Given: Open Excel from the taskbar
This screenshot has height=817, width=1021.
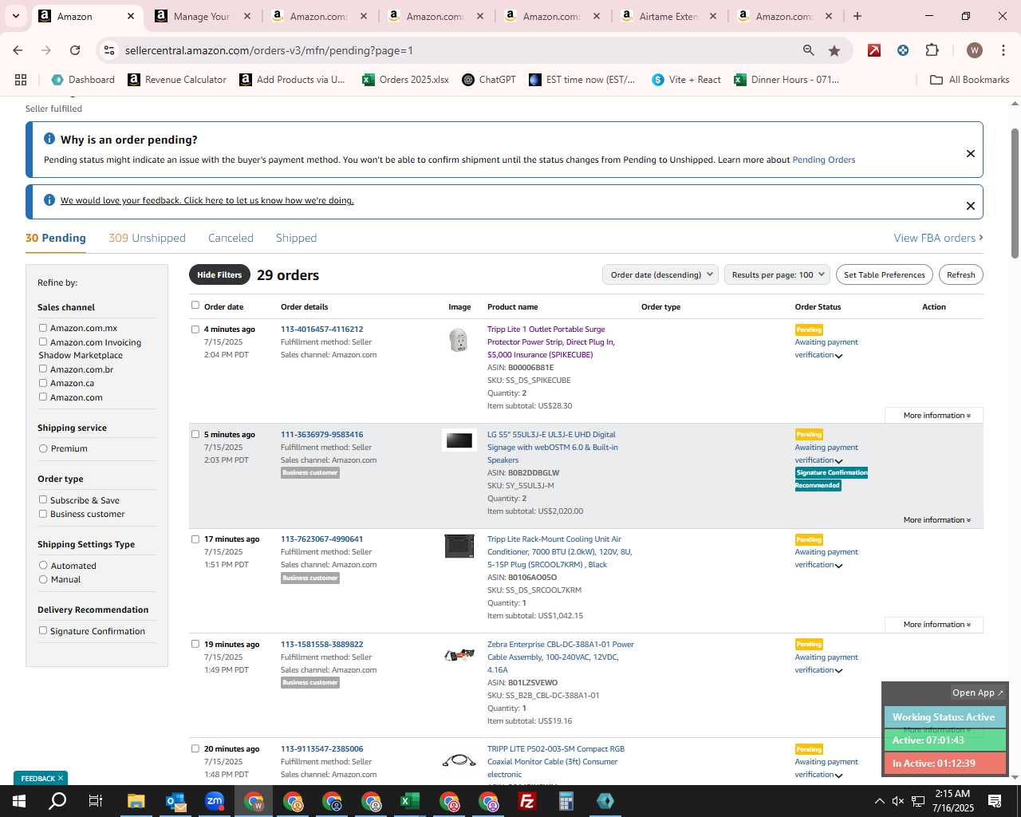Looking at the screenshot, I should (x=410, y=801).
